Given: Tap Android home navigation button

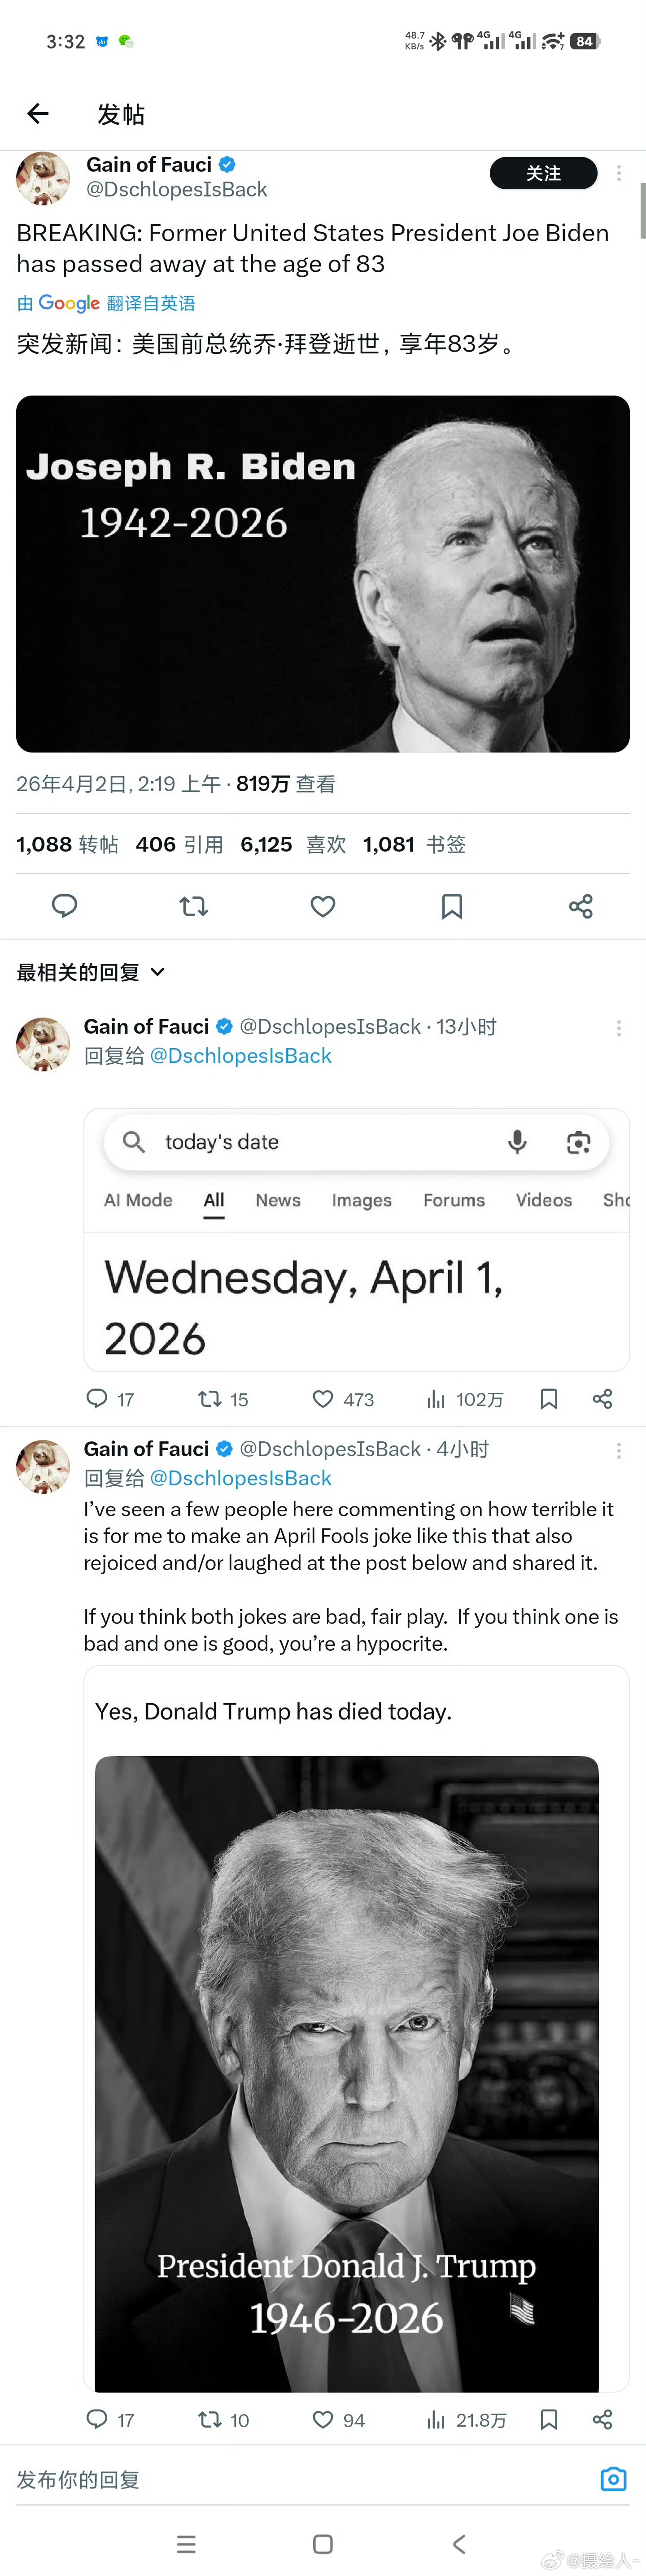Looking at the screenshot, I should pos(322,2544).
